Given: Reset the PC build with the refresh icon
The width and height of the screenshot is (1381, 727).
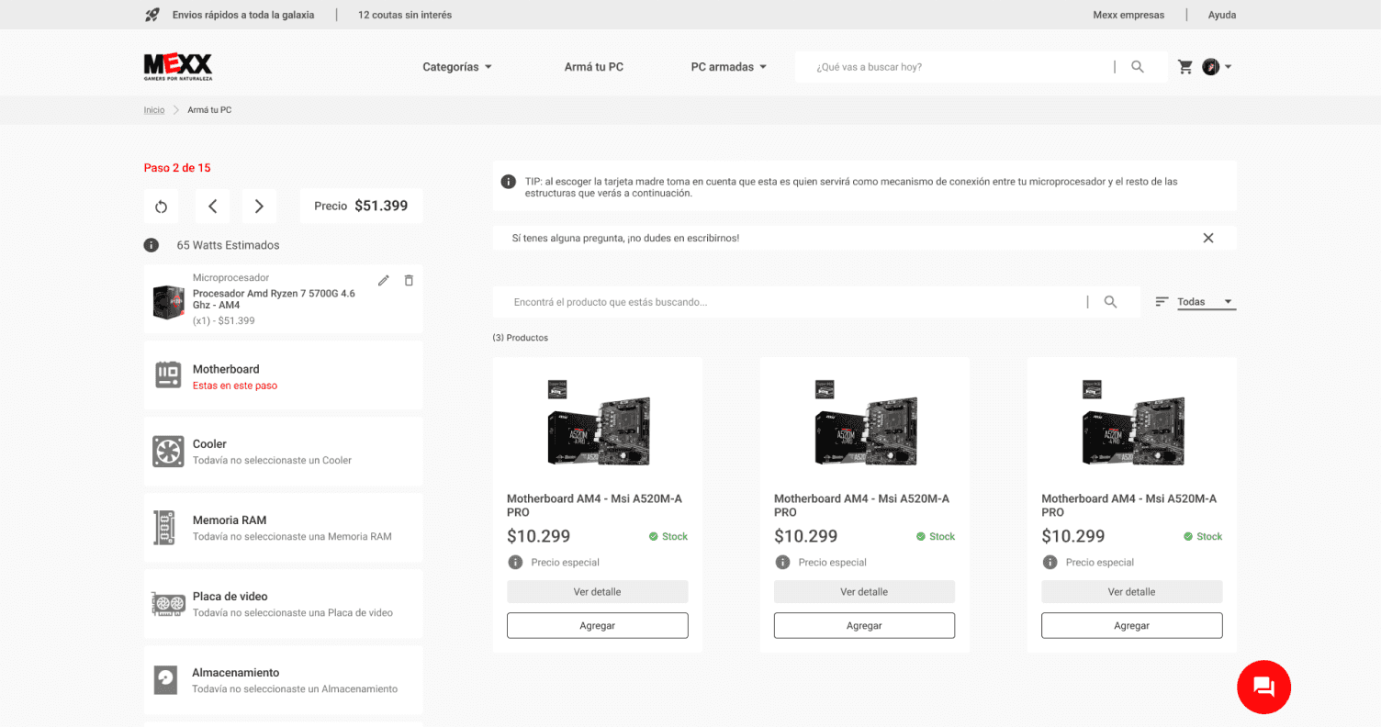Looking at the screenshot, I should pos(162,207).
